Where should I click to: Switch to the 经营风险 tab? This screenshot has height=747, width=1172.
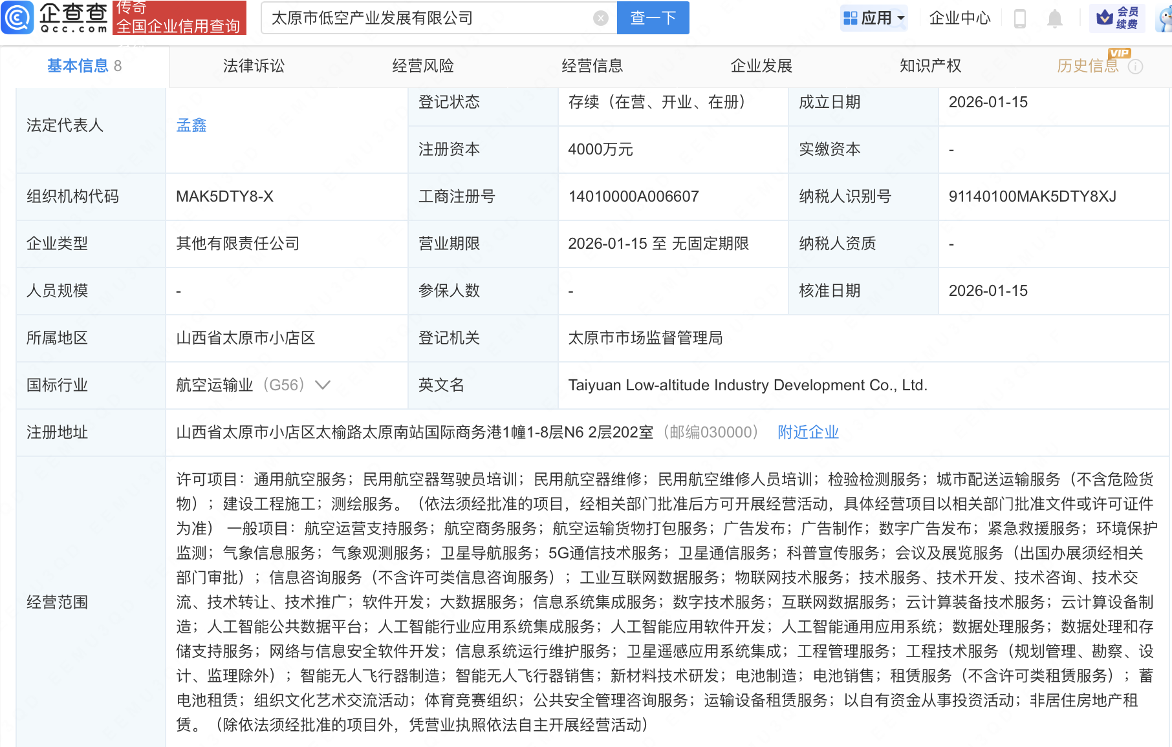click(423, 66)
